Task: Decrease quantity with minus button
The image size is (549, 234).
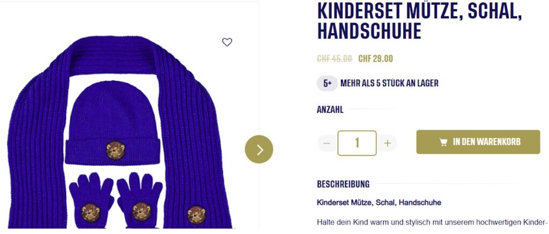Action: [x=327, y=143]
